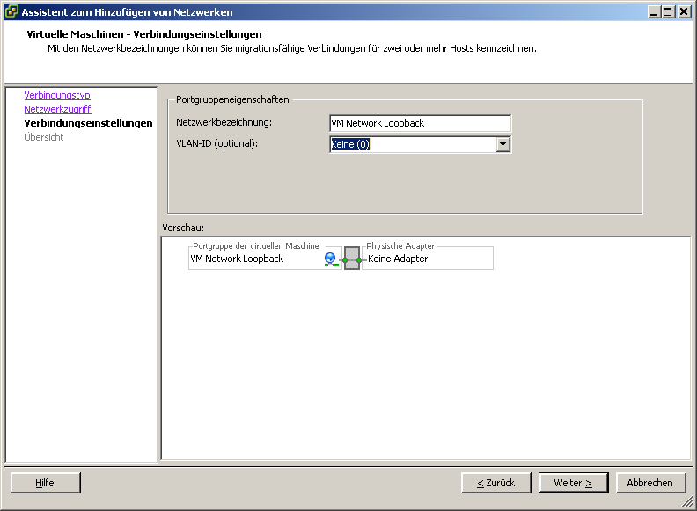Select the Verbindungseinstellungen step in sidebar
This screenshot has height=511, width=697.
pyautogui.click(x=88, y=123)
